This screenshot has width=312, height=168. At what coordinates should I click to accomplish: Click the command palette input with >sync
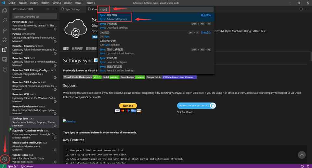[156, 9]
